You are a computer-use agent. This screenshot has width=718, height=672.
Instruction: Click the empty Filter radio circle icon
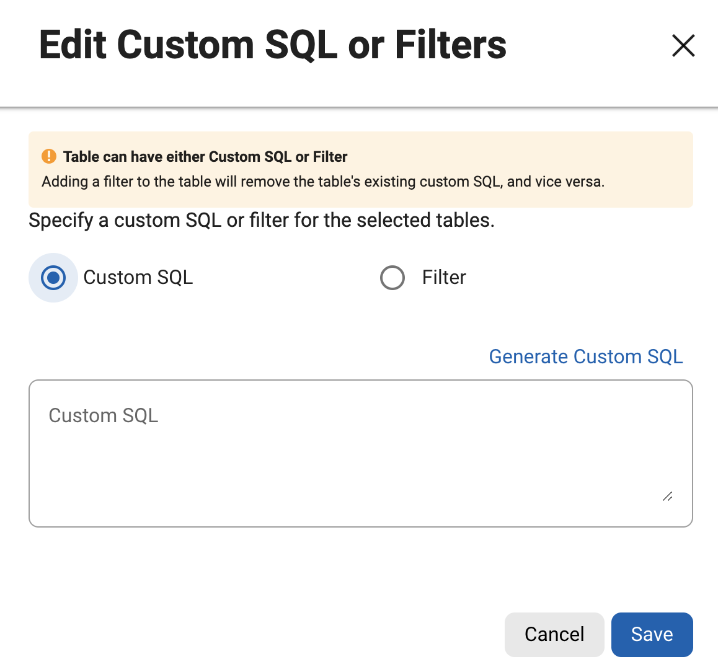(x=392, y=278)
